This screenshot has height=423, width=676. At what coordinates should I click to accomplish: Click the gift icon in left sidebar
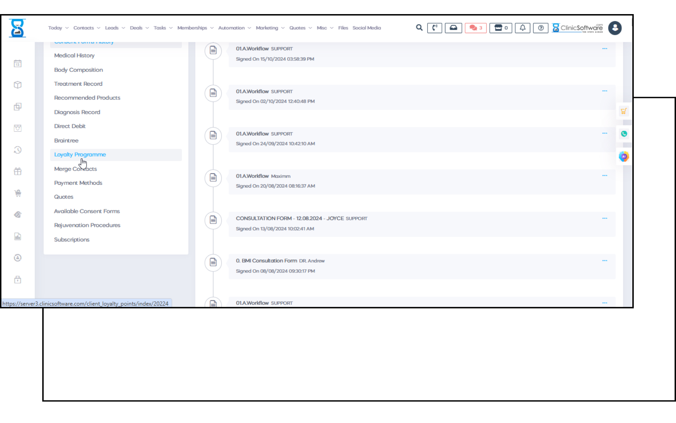coord(18,172)
